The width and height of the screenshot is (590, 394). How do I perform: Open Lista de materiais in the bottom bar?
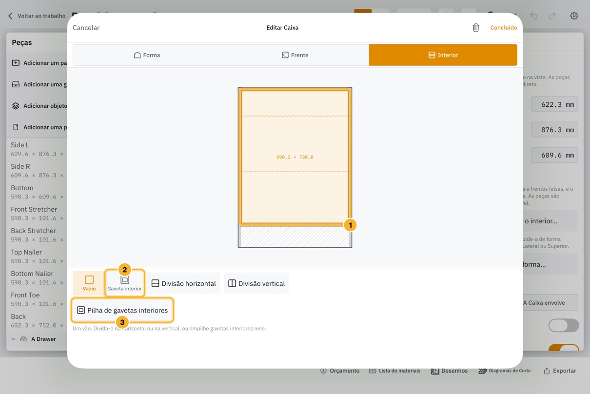(395, 371)
